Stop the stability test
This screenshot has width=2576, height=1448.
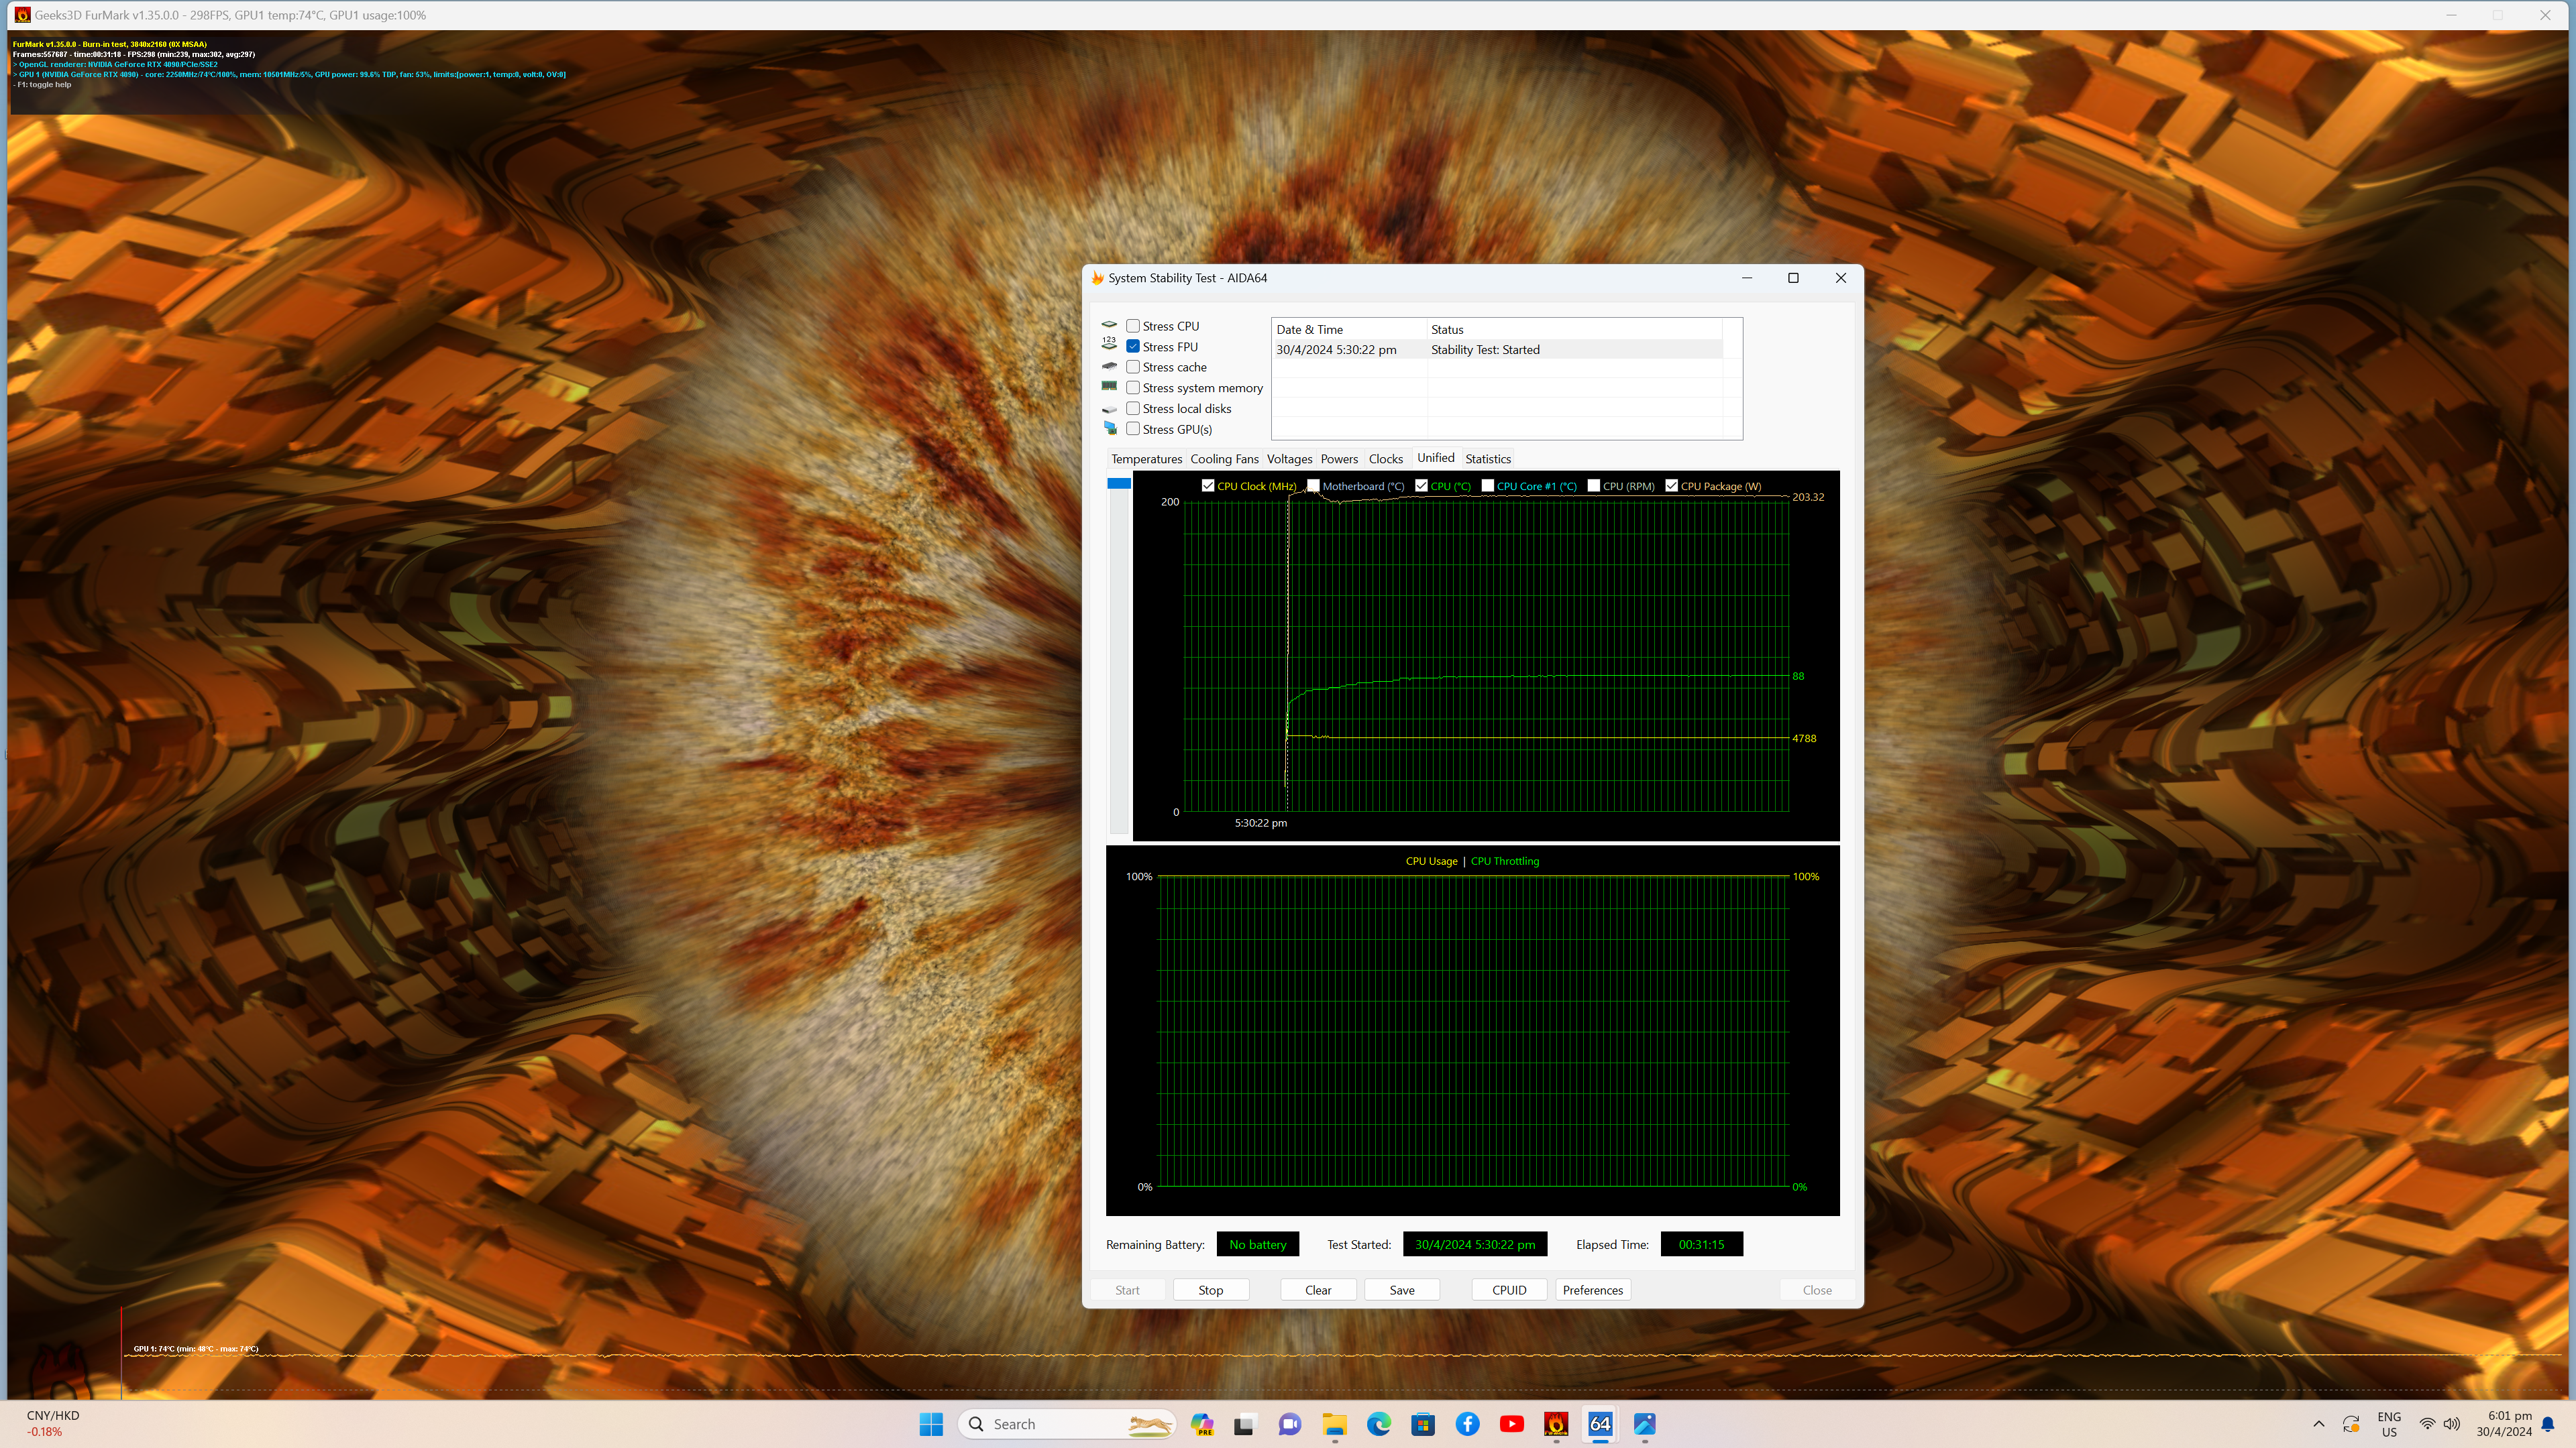coord(1211,1290)
